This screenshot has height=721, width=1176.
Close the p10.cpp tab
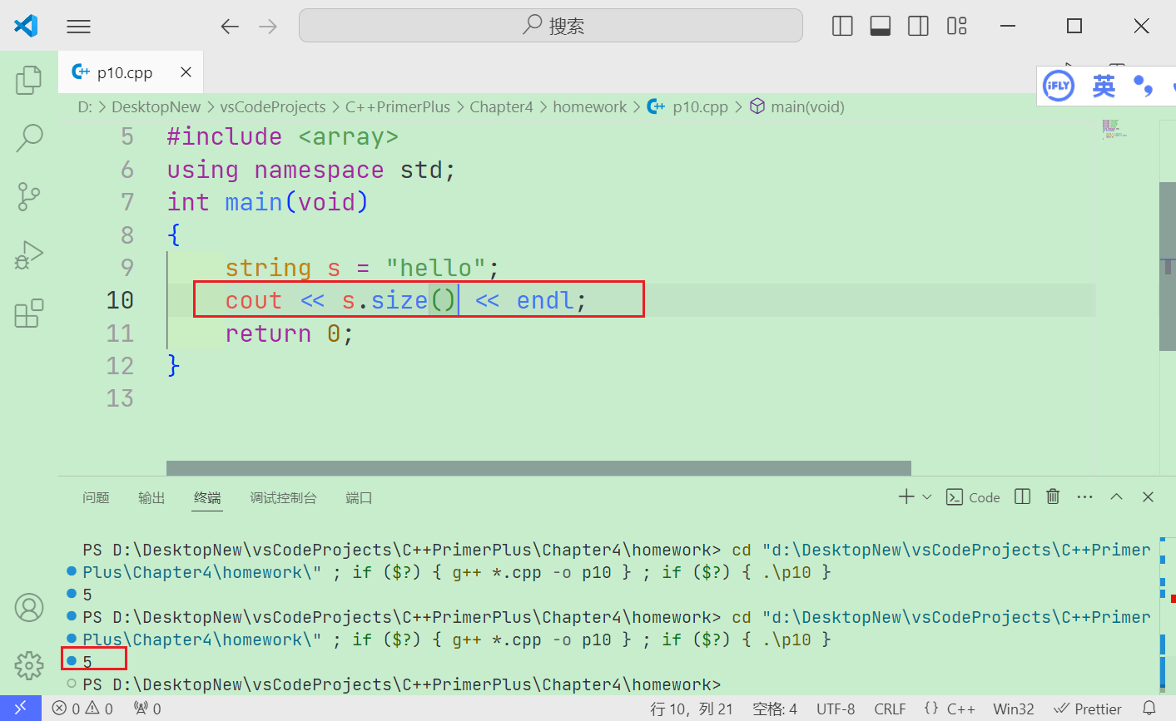pos(186,72)
